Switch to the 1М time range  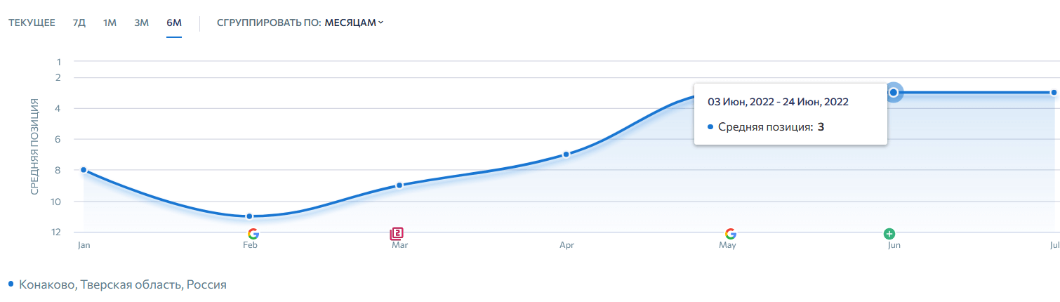(110, 22)
